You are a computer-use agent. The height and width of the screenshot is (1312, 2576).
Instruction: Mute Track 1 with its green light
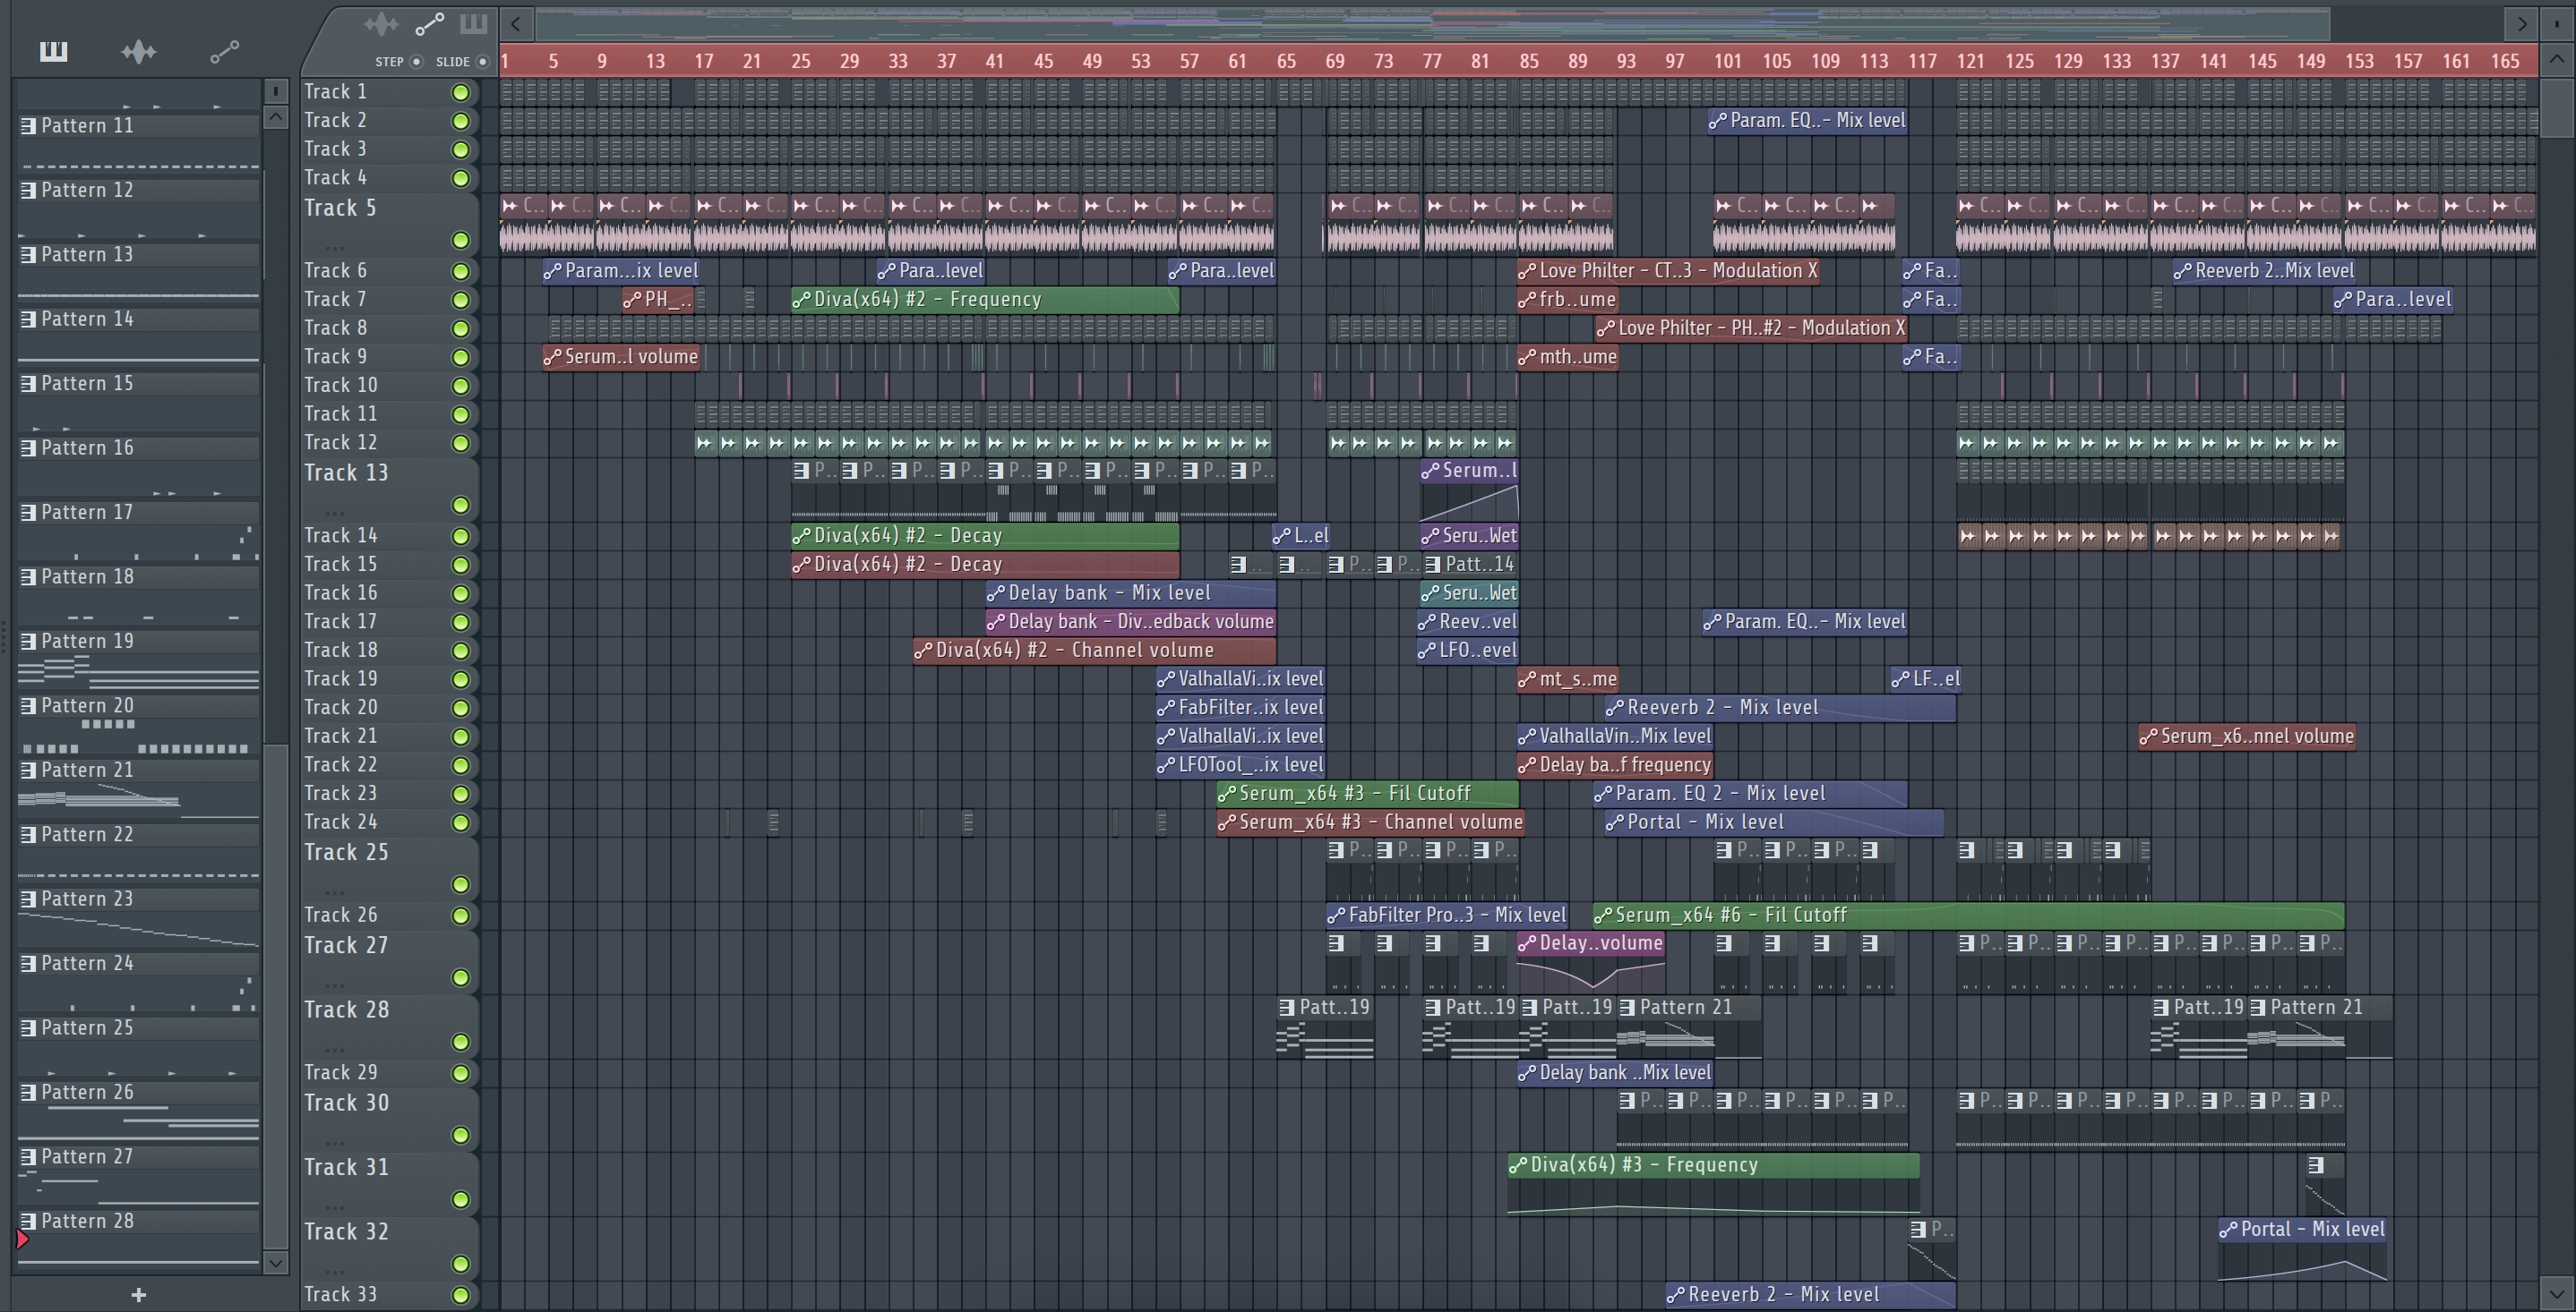point(461,93)
